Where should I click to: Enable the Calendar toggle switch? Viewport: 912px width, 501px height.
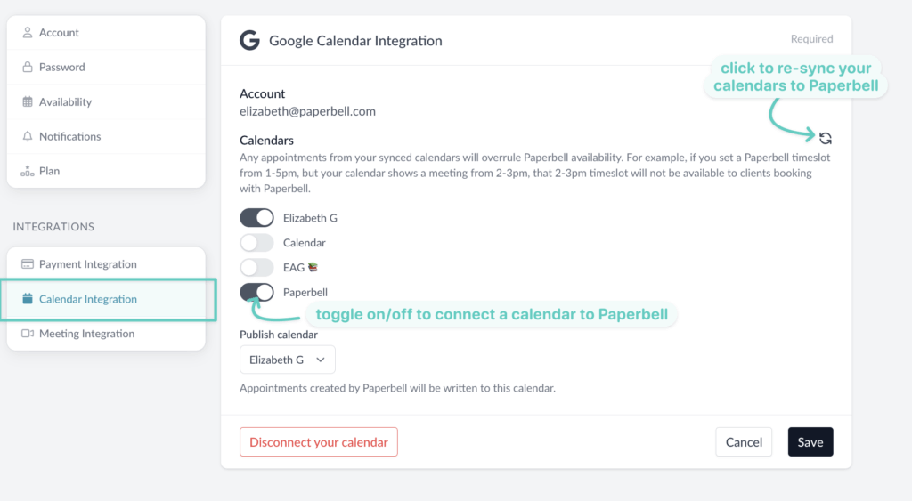point(256,243)
